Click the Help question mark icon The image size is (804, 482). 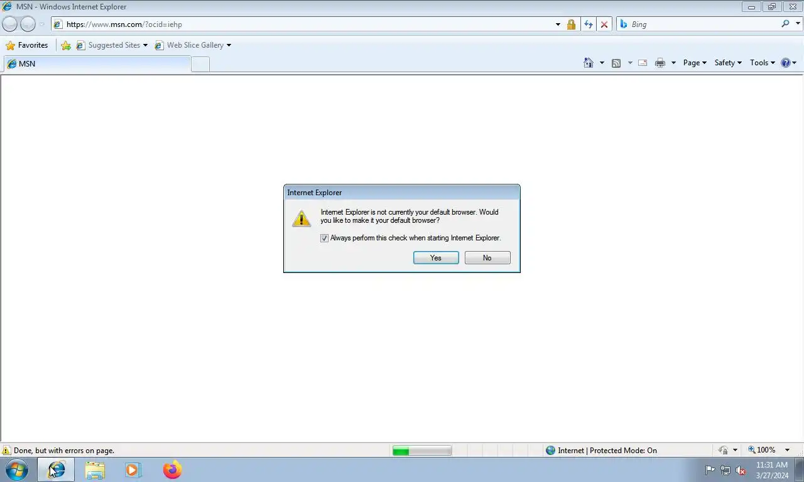[786, 63]
